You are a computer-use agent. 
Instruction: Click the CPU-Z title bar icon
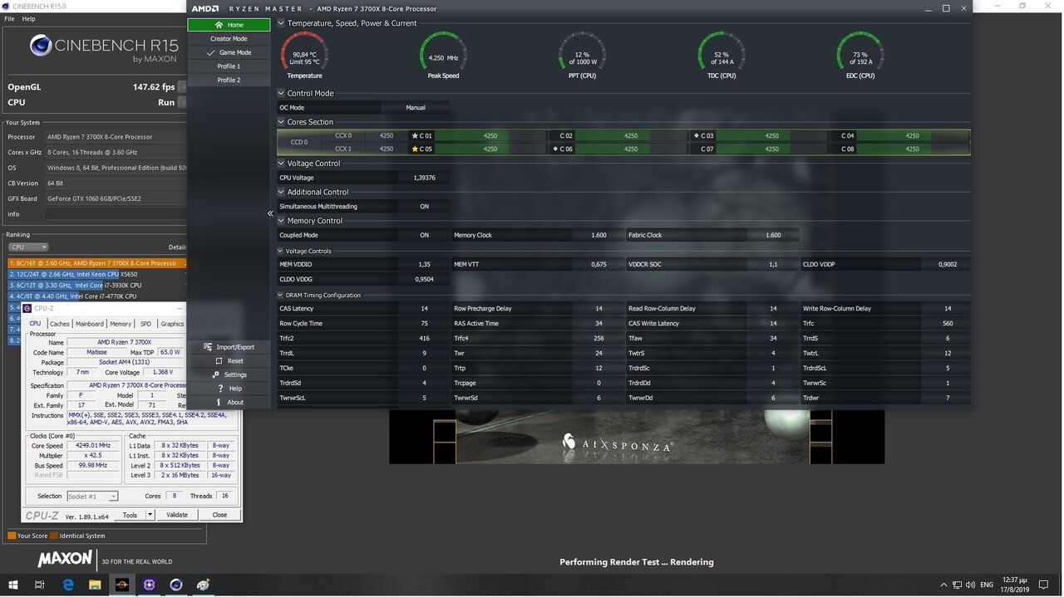point(27,308)
